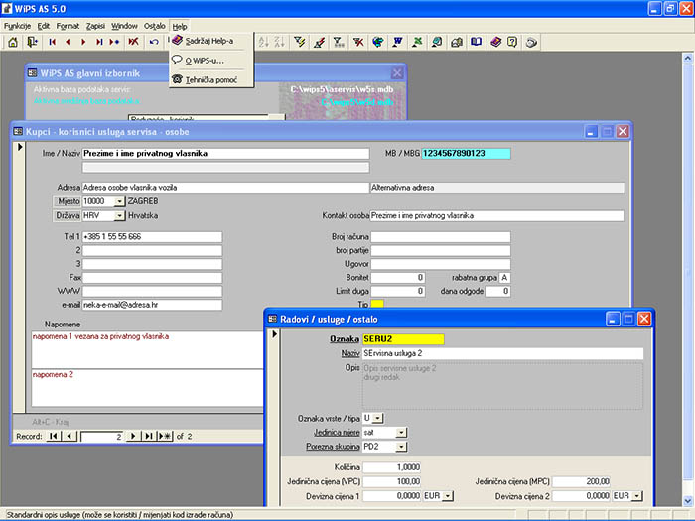Expand the Država country code dropdown
The image size is (695, 521).
click(x=119, y=216)
